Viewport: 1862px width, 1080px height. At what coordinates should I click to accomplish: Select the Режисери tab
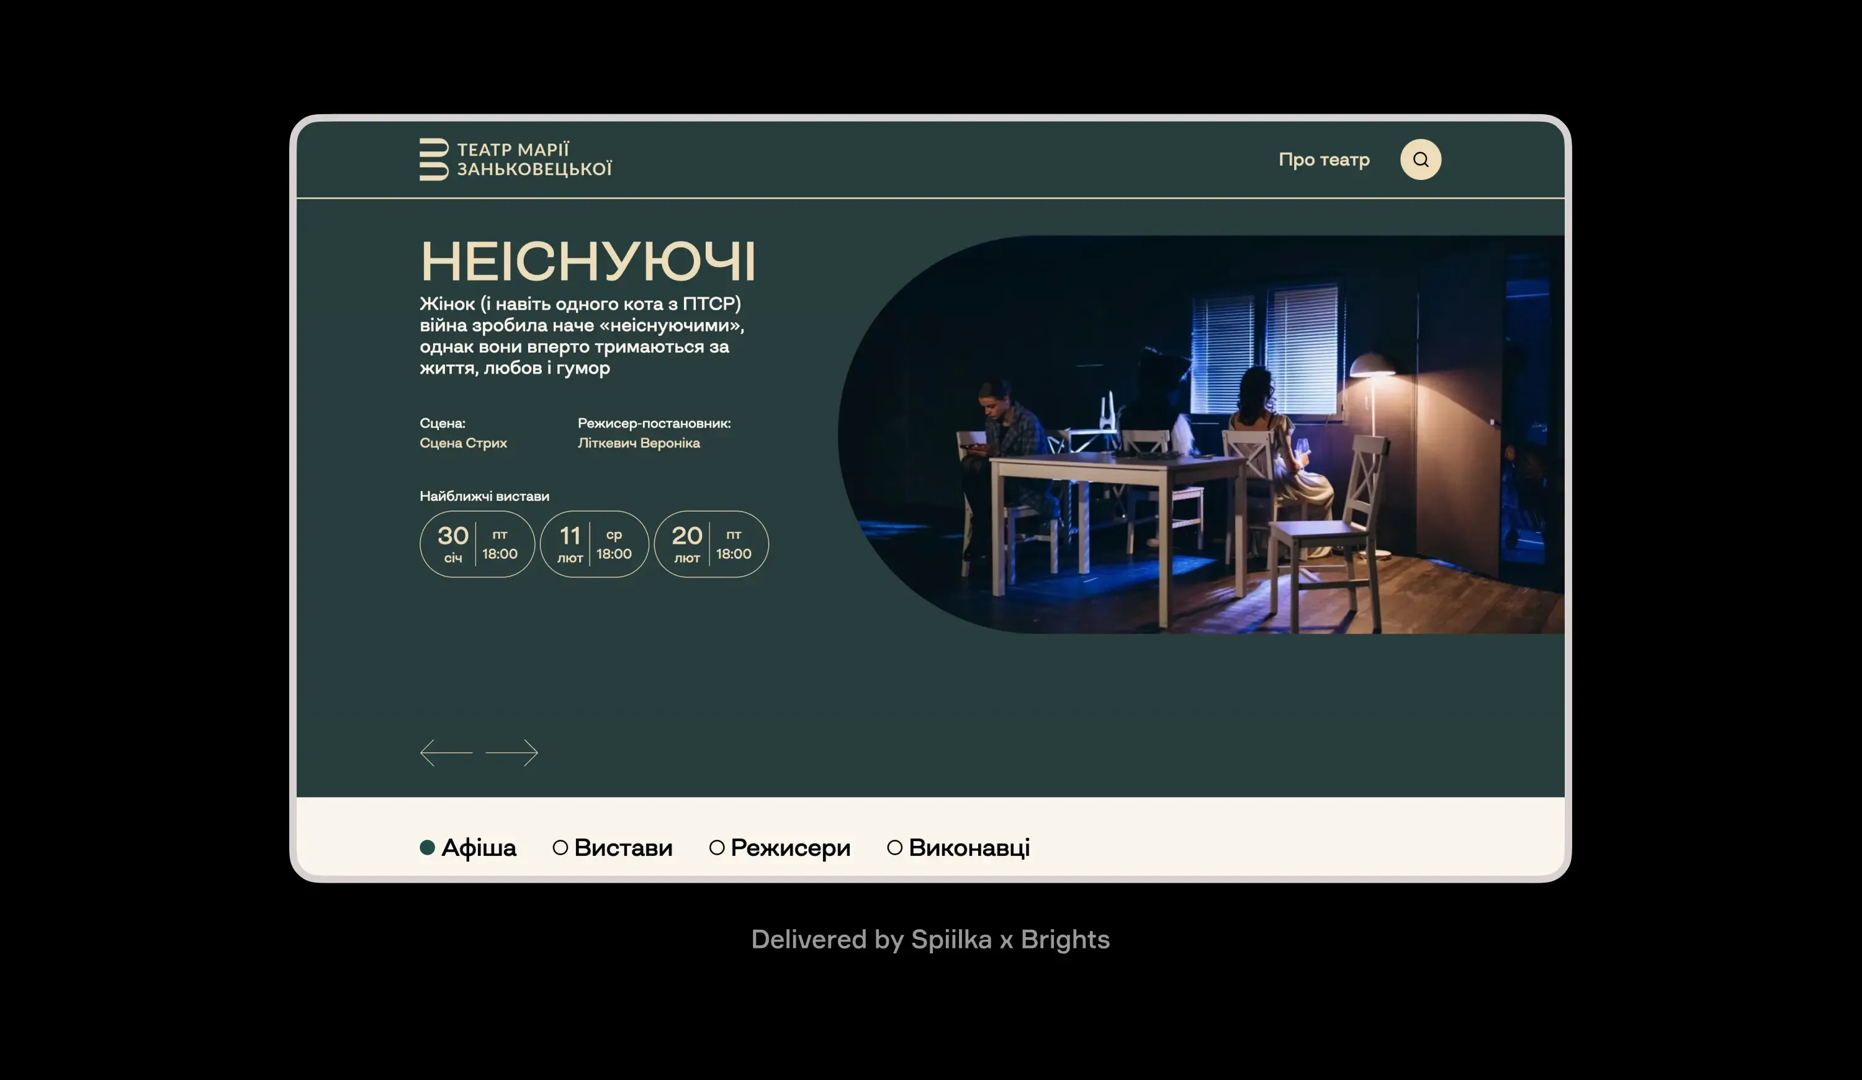point(780,847)
